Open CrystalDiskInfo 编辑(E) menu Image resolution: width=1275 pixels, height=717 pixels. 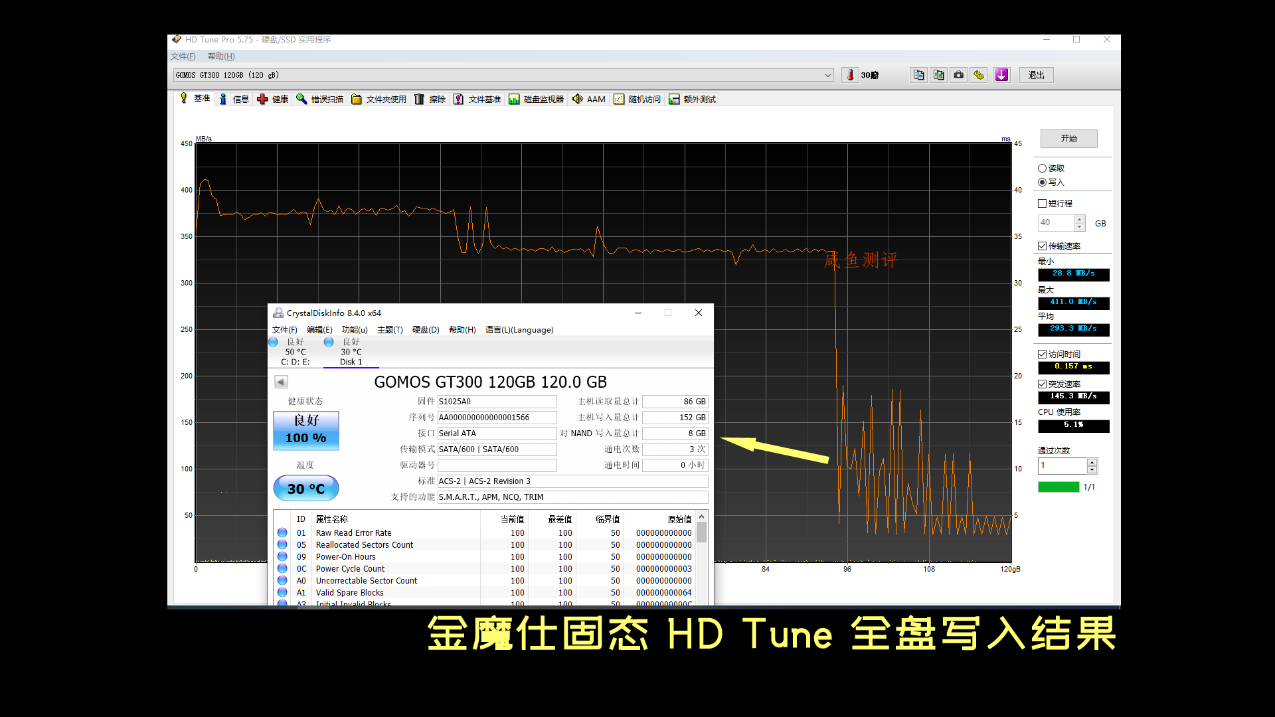319,330
